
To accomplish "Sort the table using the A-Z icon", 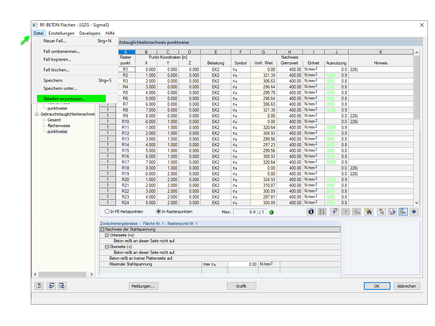I will pyautogui.click(x=322, y=212).
